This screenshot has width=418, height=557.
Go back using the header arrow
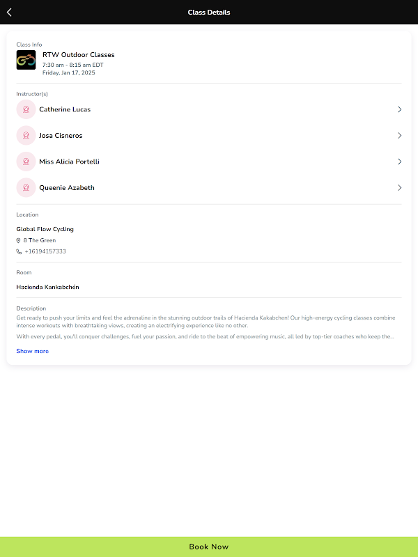[x=9, y=12]
